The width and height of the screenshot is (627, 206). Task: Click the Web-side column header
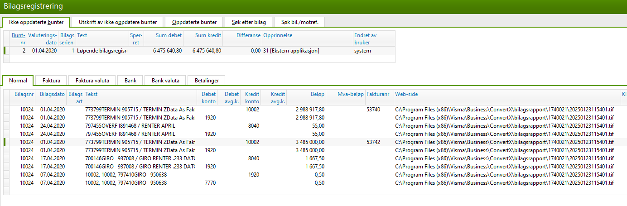pos(406,94)
